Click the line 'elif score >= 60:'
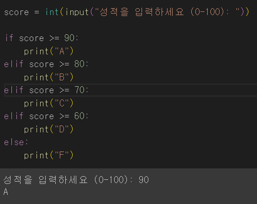The image size is (257, 204). tap(46, 116)
